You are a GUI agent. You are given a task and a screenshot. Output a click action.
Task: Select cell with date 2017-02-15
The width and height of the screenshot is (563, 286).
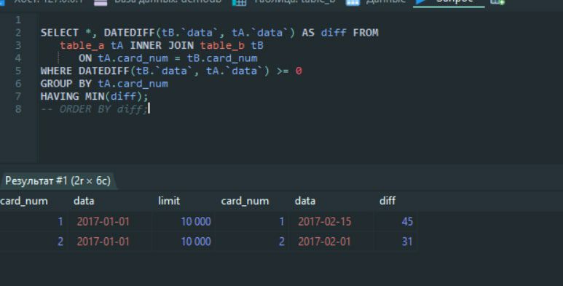pyautogui.click(x=331, y=221)
